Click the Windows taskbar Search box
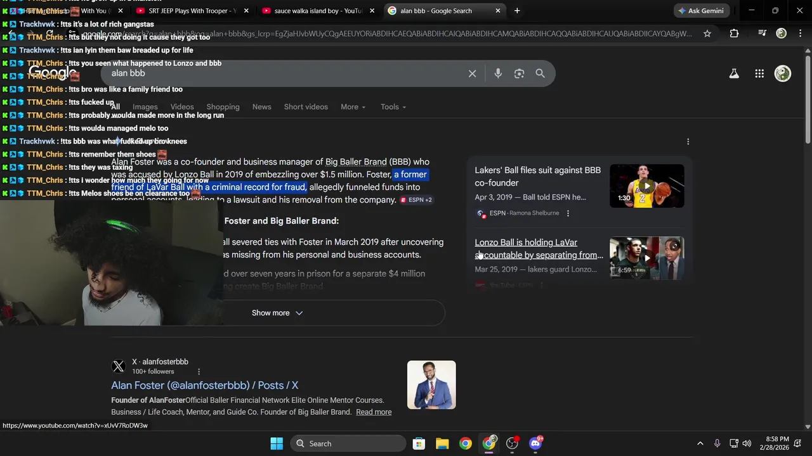 350,443
